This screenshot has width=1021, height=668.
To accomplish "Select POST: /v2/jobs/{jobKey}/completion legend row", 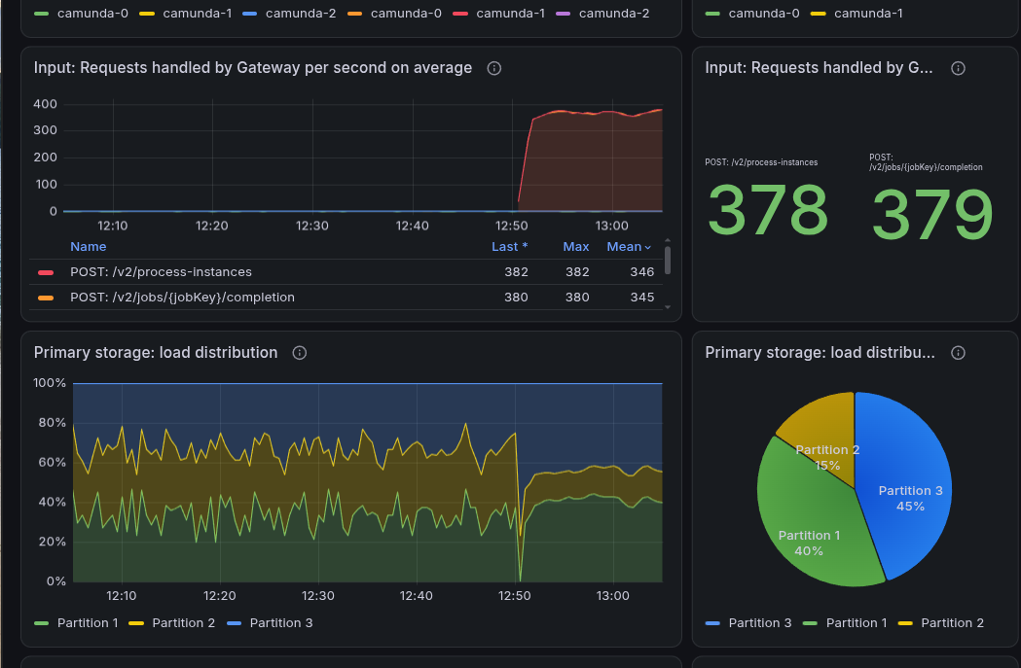I will tap(346, 298).
